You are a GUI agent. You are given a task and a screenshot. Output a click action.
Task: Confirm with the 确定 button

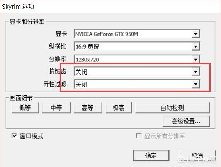pyautogui.click(x=151, y=155)
